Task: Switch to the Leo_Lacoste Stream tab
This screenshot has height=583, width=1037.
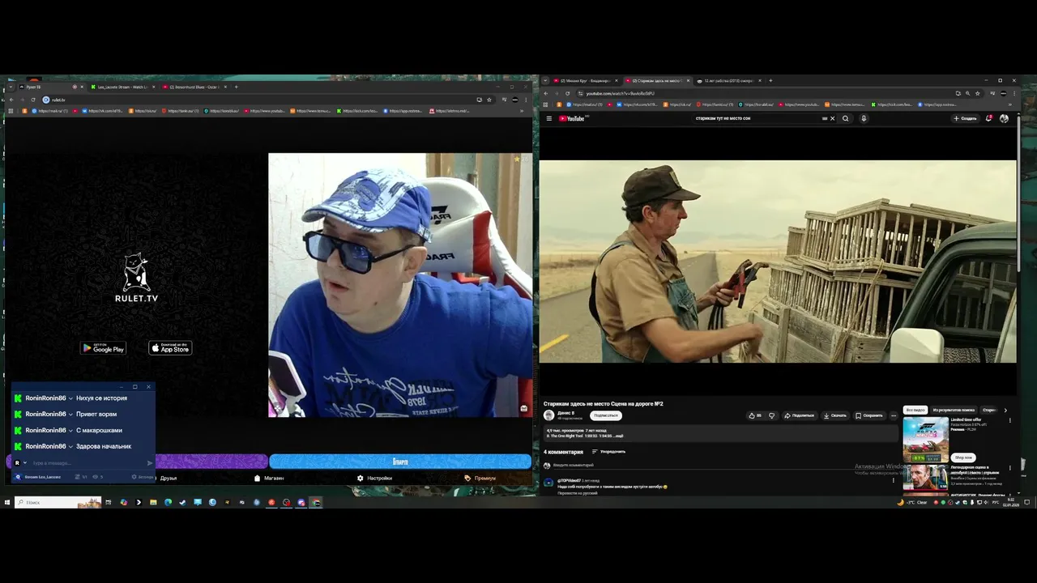Action: (122, 87)
